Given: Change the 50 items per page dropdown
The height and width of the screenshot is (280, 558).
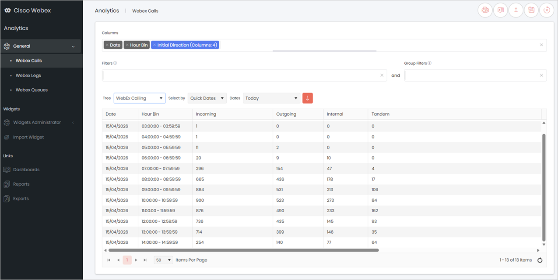Looking at the screenshot, I should (164, 260).
